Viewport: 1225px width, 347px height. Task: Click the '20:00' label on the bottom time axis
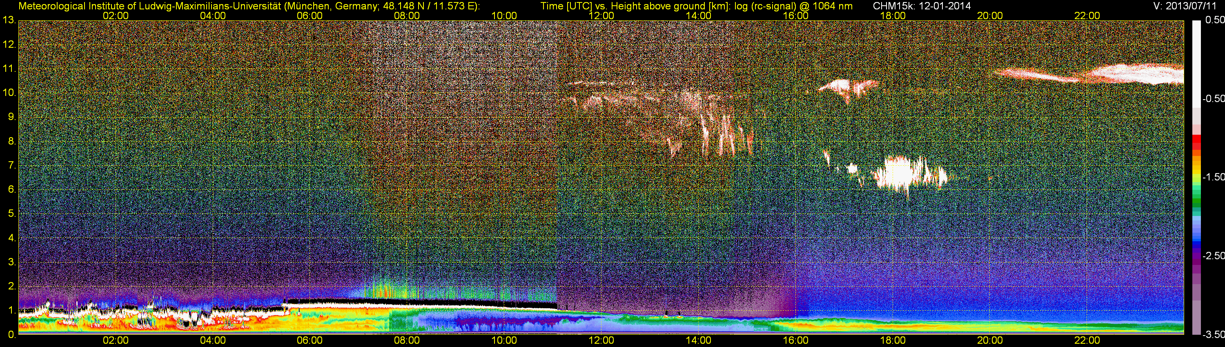990,341
